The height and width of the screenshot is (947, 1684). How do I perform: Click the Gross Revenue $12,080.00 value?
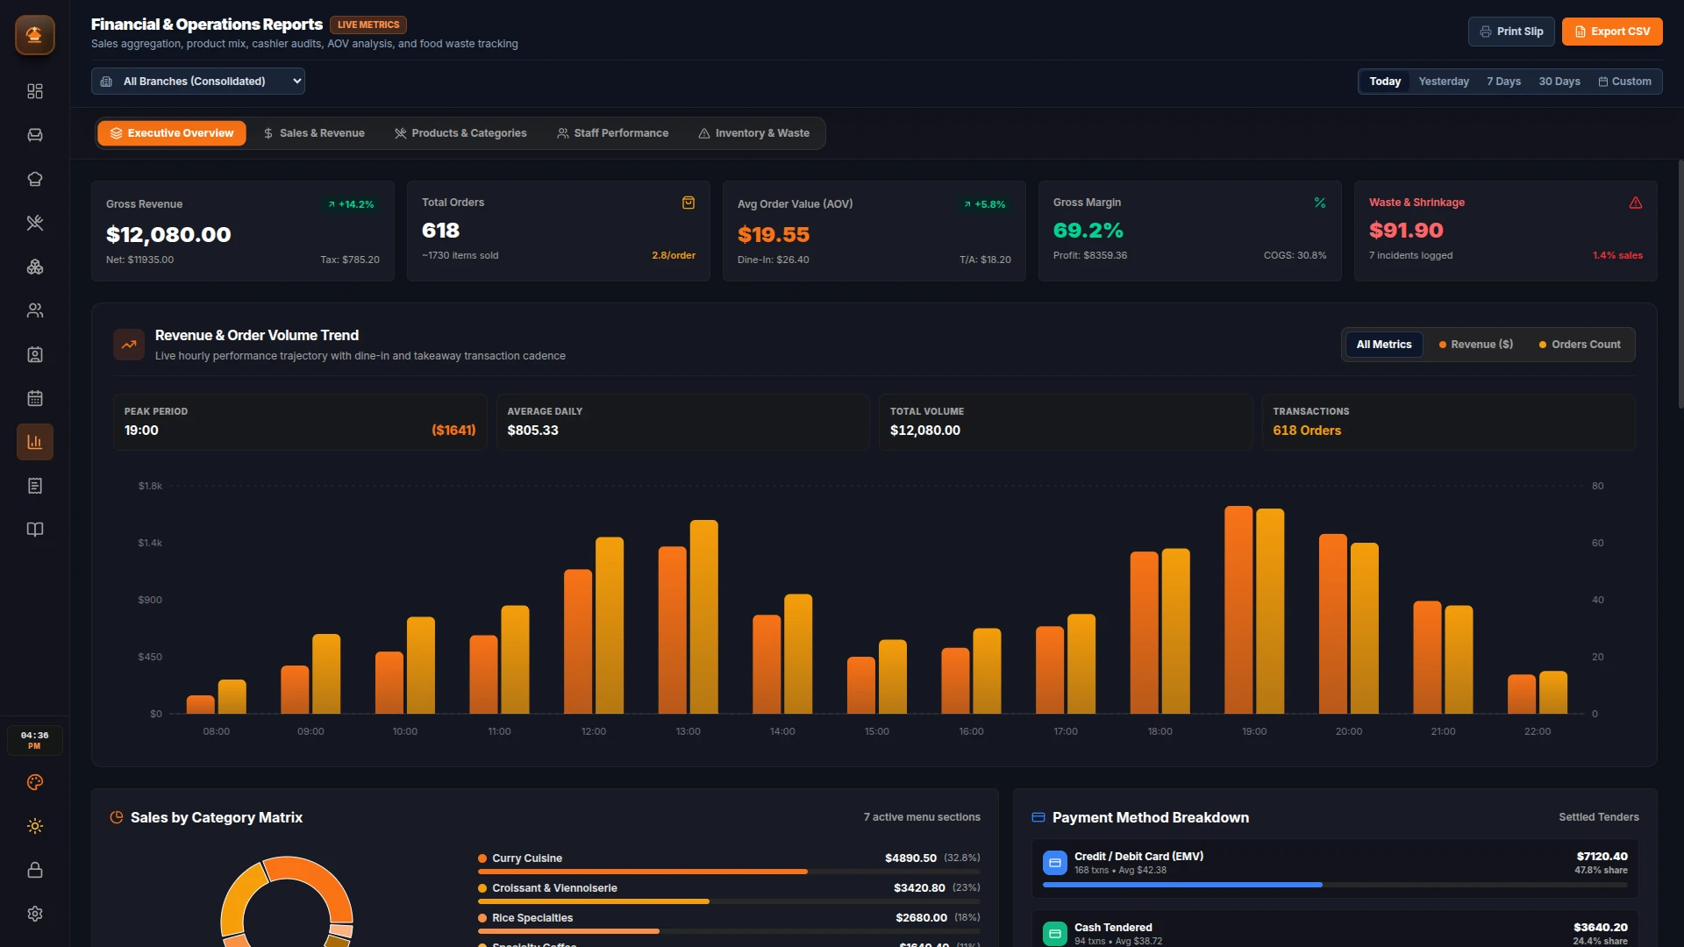click(x=168, y=234)
